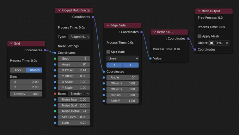Select the Smooth mode tab in Grid

(34, 70)
